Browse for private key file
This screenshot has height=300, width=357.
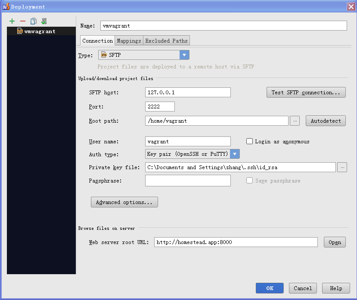pos(342,167)
